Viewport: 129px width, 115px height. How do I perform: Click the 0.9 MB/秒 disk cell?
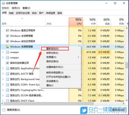[x=104, y=52]
